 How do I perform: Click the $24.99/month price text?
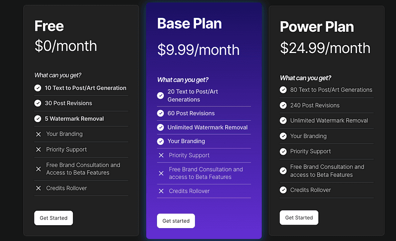coord(325,48)
